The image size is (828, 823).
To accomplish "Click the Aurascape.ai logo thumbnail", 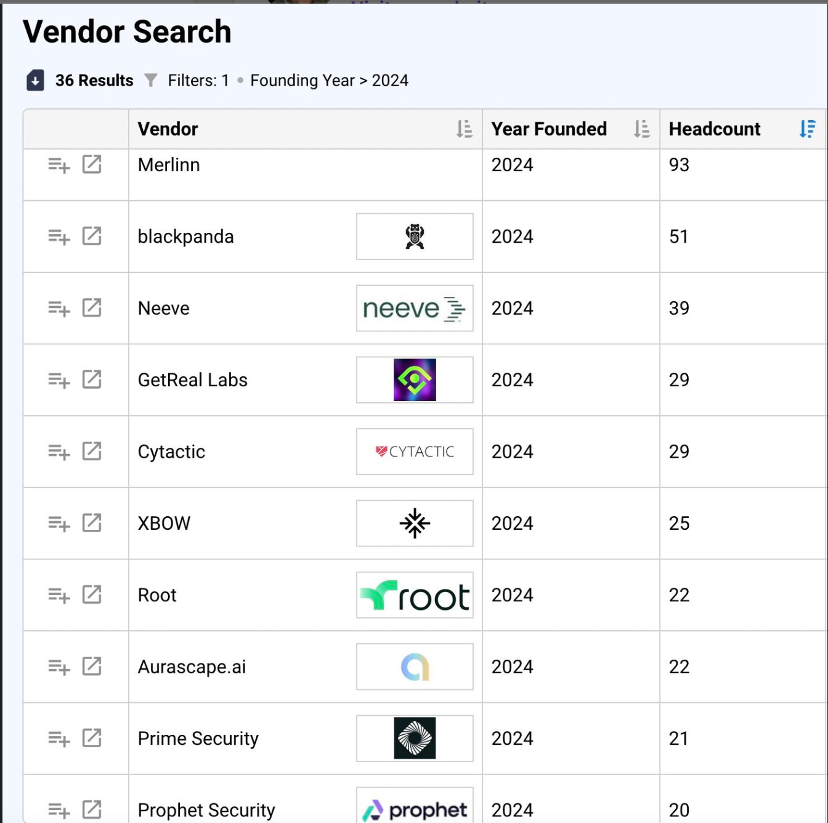I will [415, 667].
